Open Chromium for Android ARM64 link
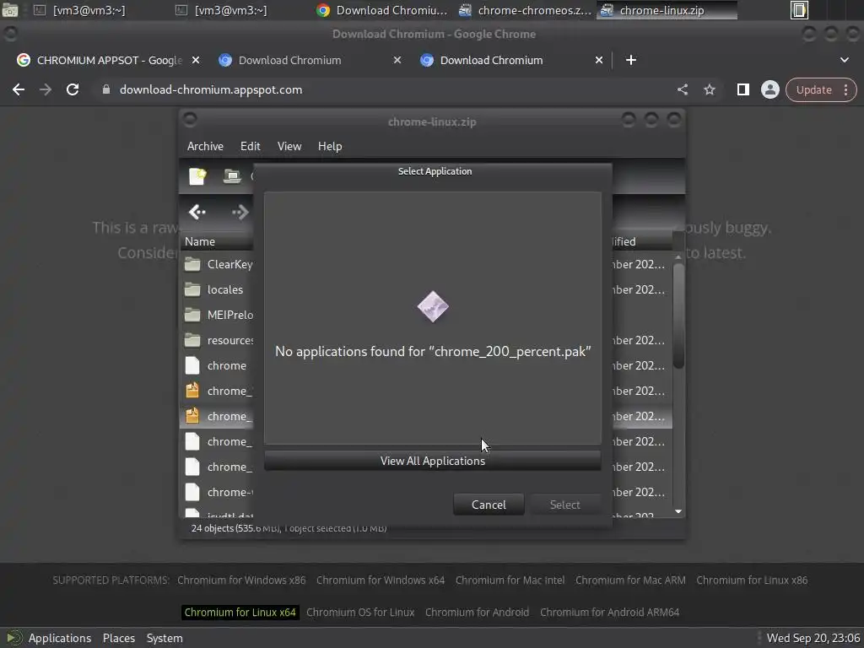 point(609,613)
